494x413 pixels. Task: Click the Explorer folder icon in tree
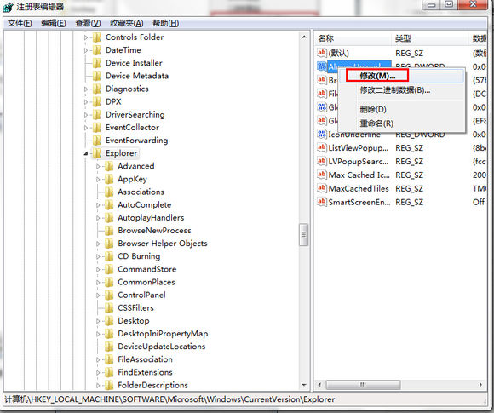(x=97, y=153)
